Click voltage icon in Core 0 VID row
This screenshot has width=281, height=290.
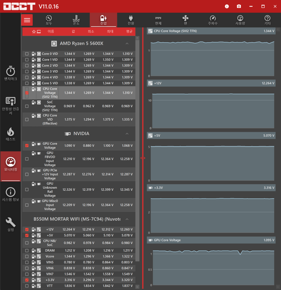(33, 54)
